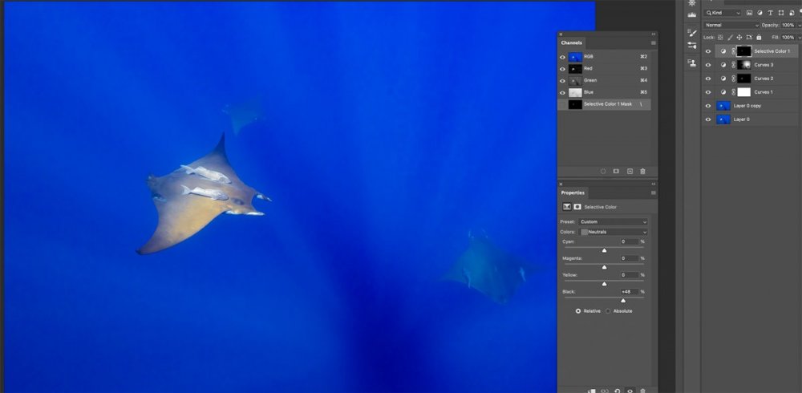Select the layer mask icon in Properties
Viewport: 802px width, 393px height.
pyautogui.click(x=577, y=207)
